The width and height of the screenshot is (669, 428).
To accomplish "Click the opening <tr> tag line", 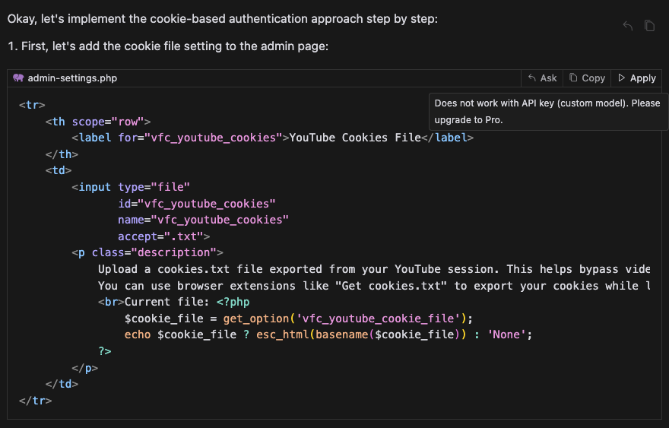I will pos(32,105).
